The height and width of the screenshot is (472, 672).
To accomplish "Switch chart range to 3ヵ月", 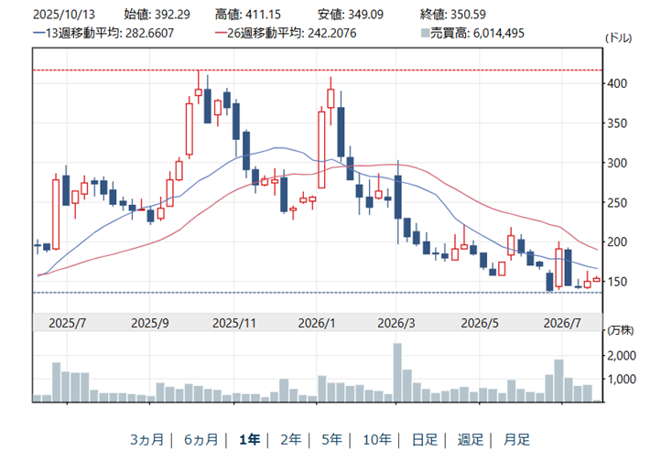I will (x=147, y=439).
